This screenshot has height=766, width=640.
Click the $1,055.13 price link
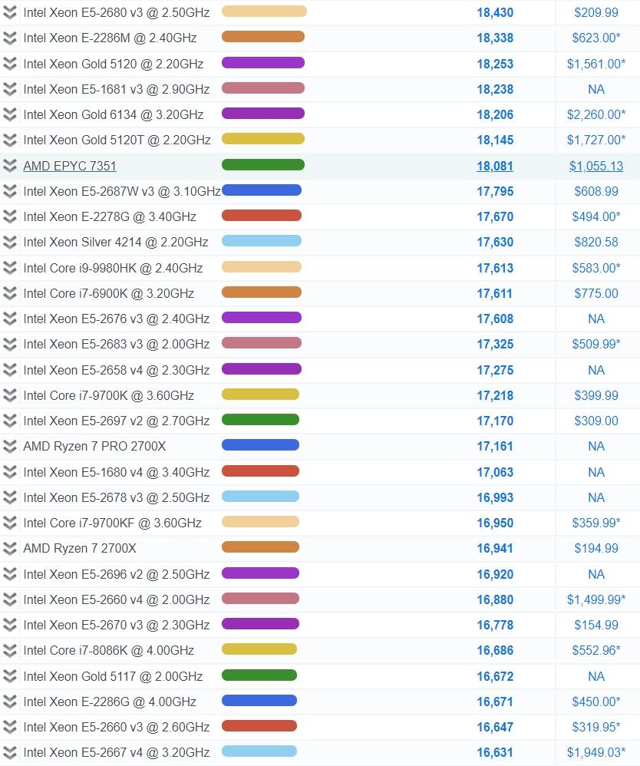596,166
